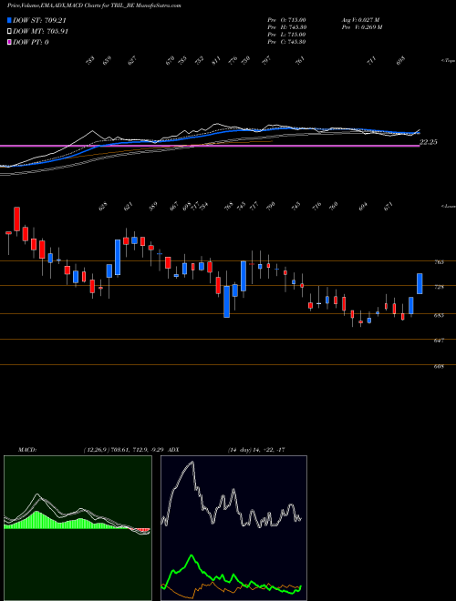Viewport: 456px width, 601px height.
Task: Click the 'Pre L: 715.00' low value
Action: 286,35
